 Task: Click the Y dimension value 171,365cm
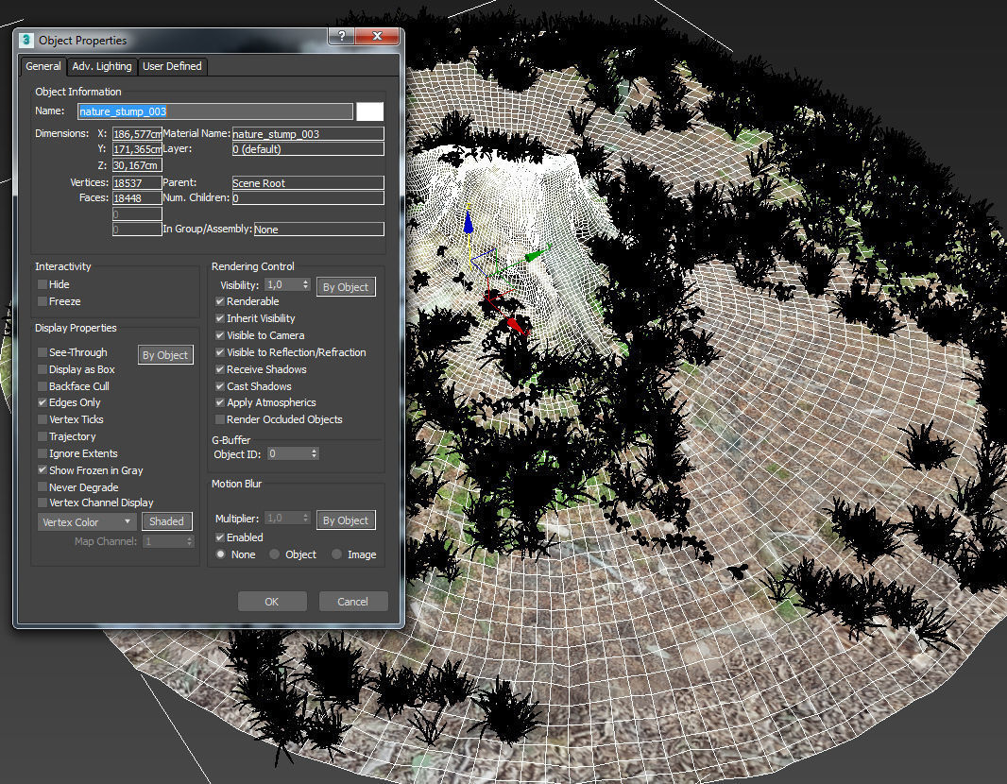[137, 149]
